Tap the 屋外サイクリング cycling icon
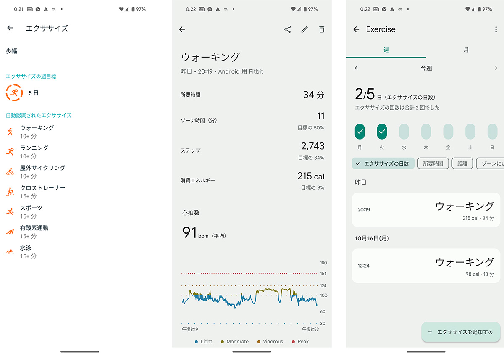Viewport: 504px width, 356px height. (x=10, y=171)
